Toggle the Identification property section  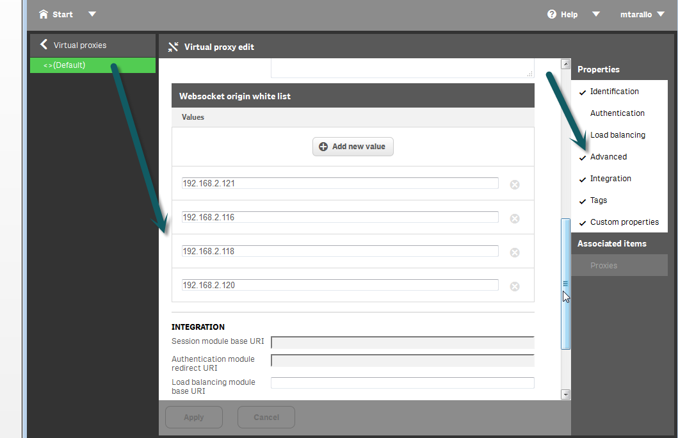coord(619,91)
